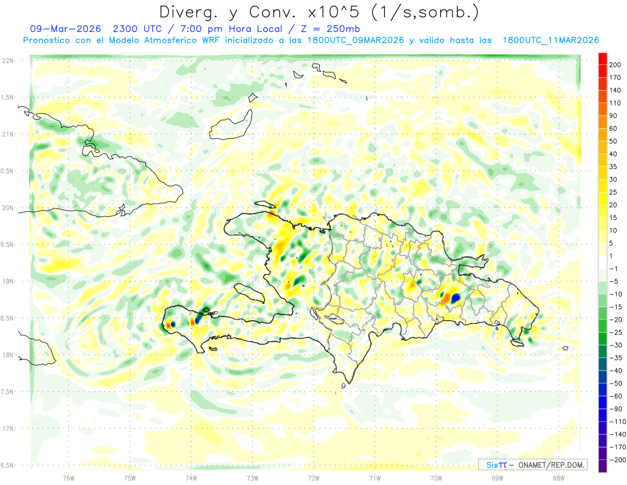This screenshot has width=627, height=485.
Task: Click the '75W' longitude label
Action: point(130,477)
